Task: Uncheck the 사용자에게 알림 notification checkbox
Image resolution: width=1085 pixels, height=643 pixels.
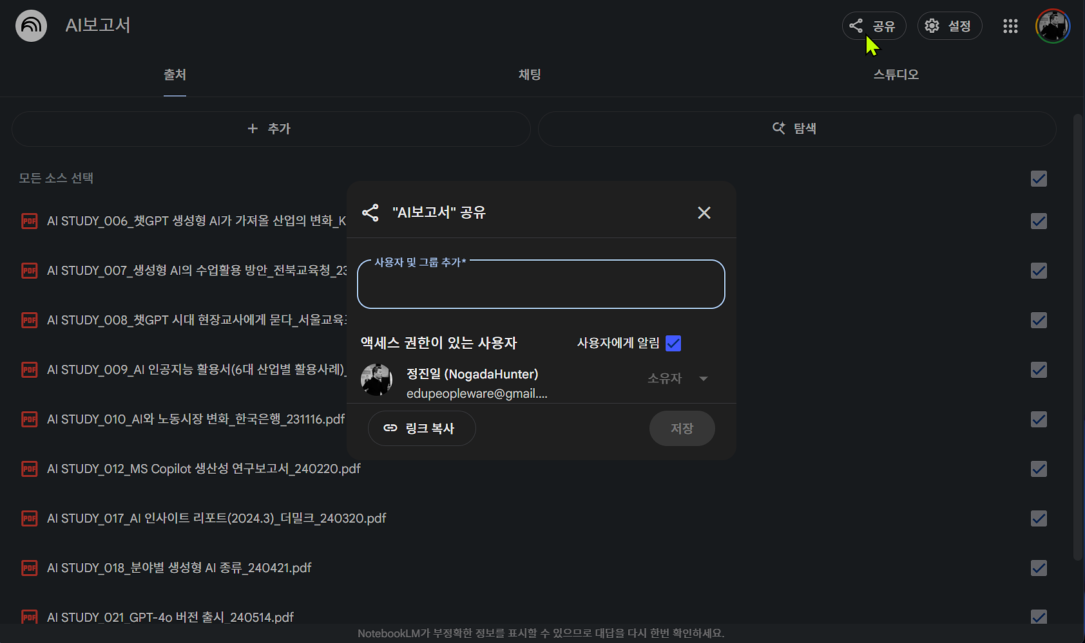Action: click(673, 343)
